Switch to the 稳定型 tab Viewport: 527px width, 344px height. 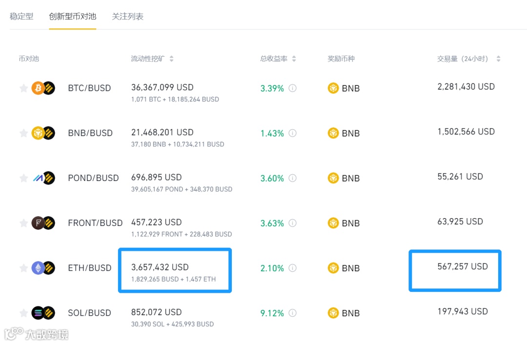point(21,16)
